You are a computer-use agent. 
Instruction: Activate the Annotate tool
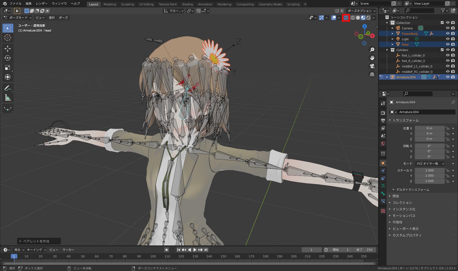pyautogui.click(x=8, y=88)
